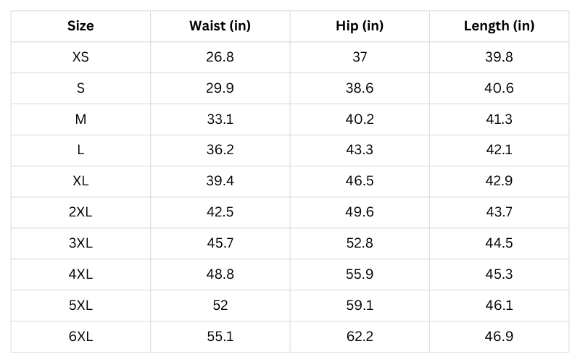580x362 pixels.
Task: Click hip value 46.5 for XL
Action: coord(360,181)
